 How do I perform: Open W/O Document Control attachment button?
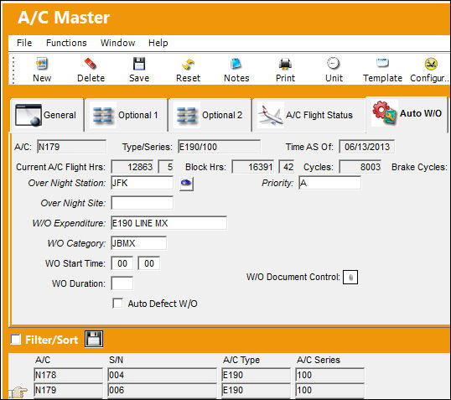pyautogui.click(x=350, y=277)
